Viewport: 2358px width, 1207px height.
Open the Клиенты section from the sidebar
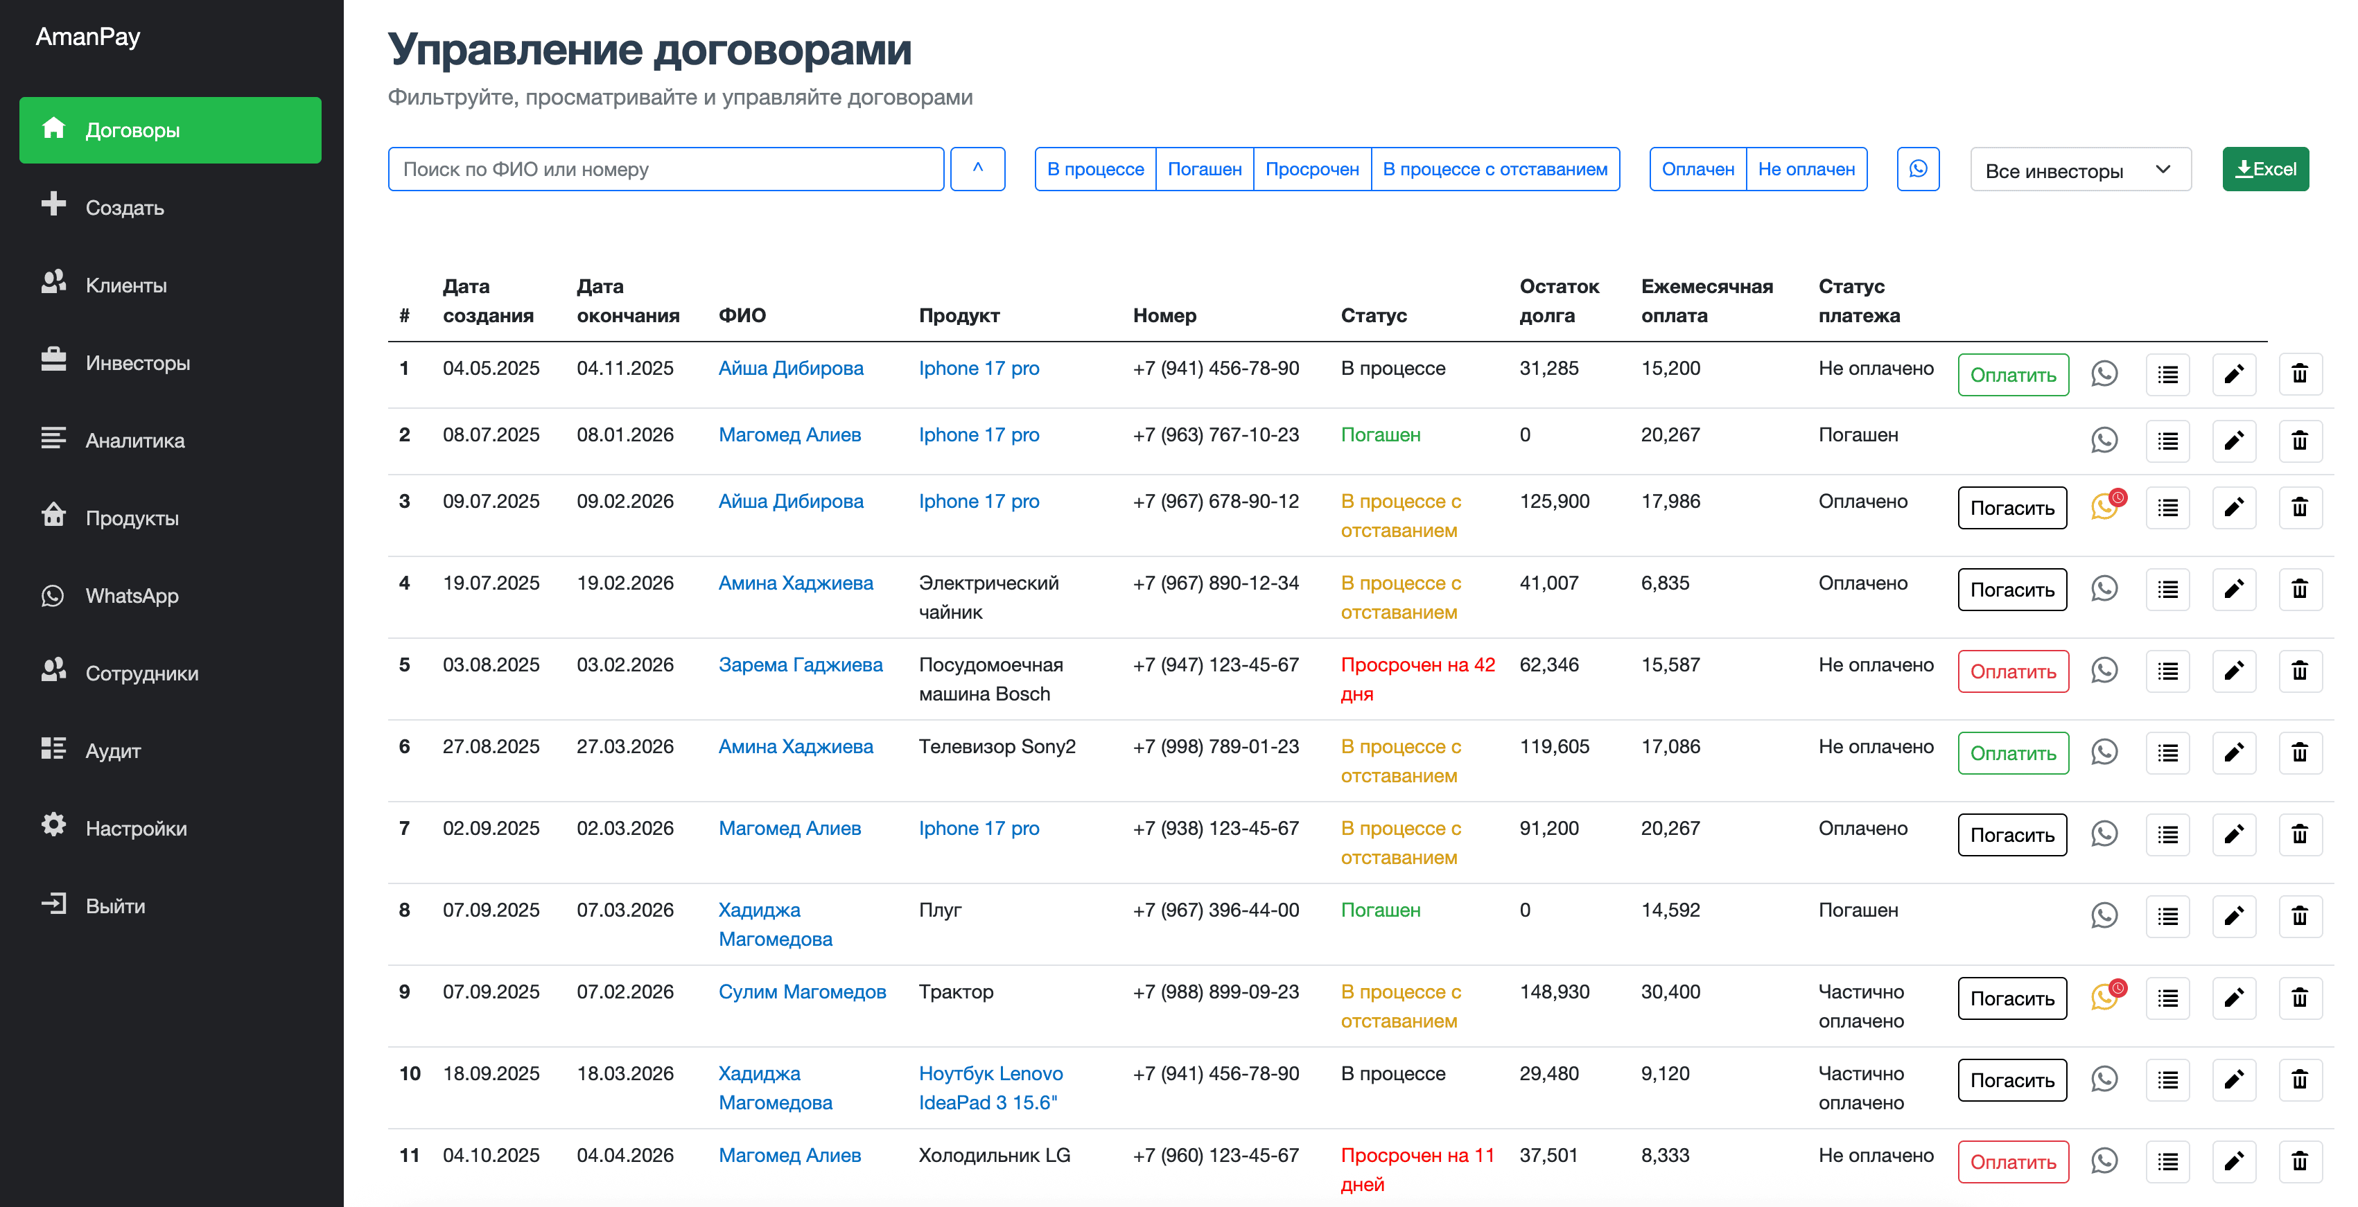click(125, 285)
